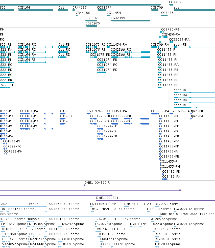The image size is (215, 248).
Task: Open transcript 'CG3164-RD'
Action: [x=27, y=50]
